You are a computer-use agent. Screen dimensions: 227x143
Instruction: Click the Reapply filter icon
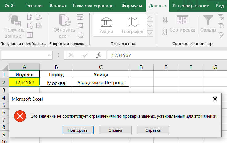click(x=221, y=26)
